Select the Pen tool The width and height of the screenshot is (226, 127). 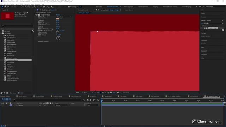(x=31, y=7)
